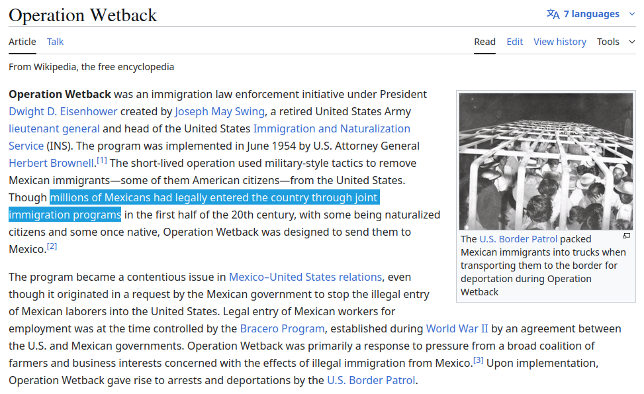
Task: Open the World War II link
Action: (x=457, y=328)
